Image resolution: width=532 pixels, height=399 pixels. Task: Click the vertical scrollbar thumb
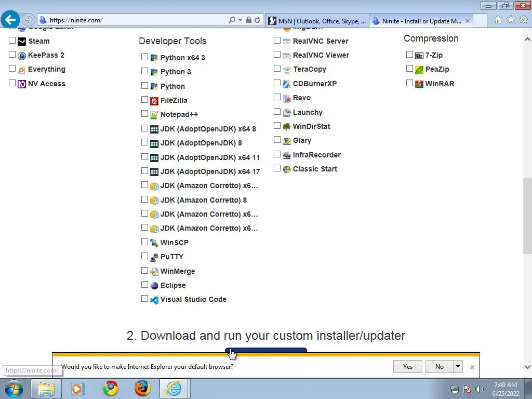[527, 216]
